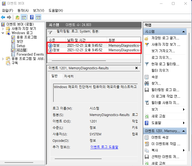Click the Back arrow toolbar icon
Viewport: 192px width, 166px height.
tap(3, 17)
